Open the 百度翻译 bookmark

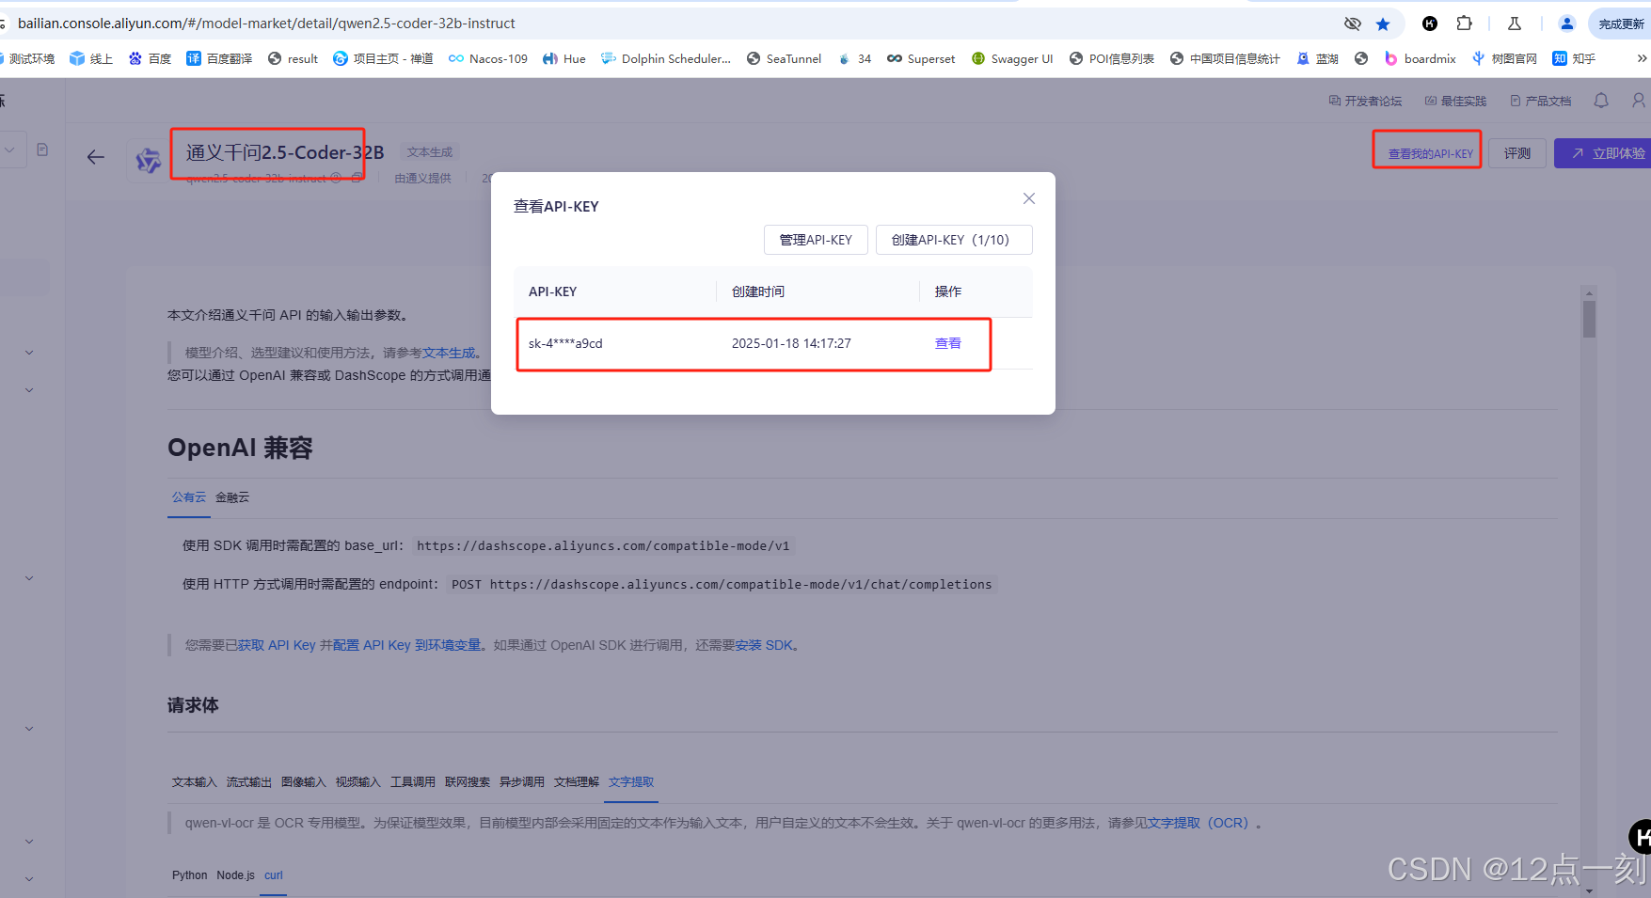pos(219,58)
